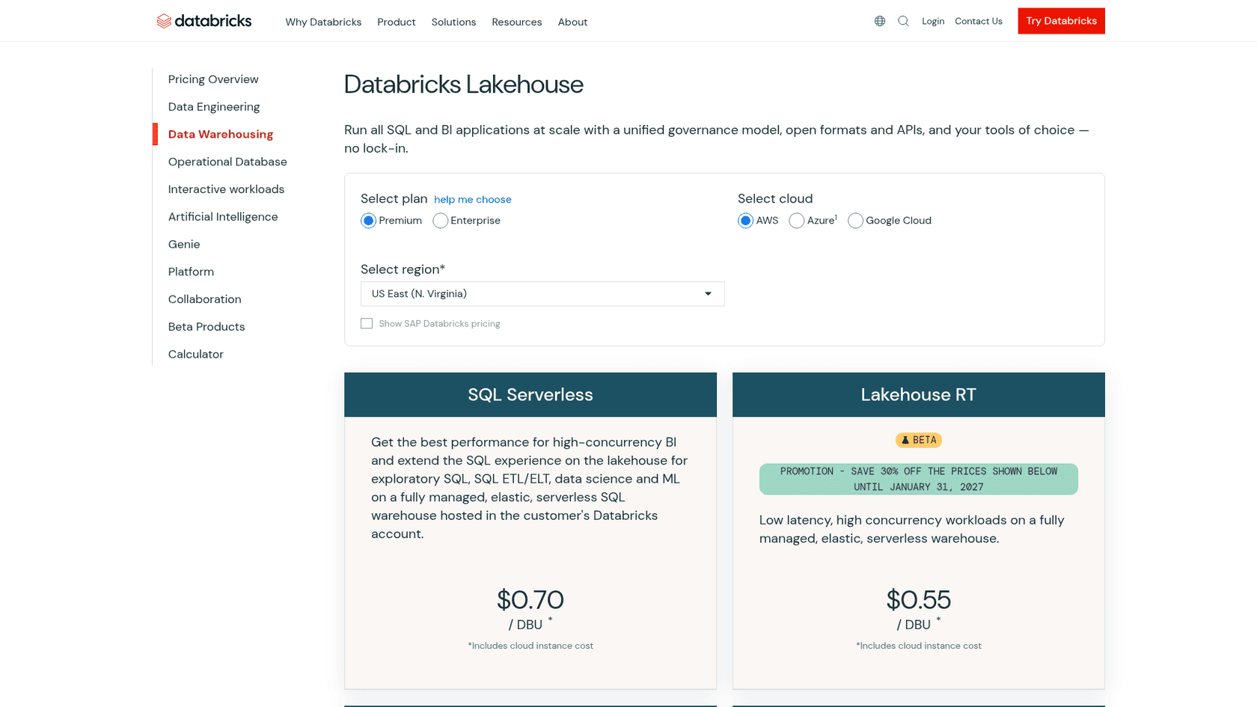The width and height of the screenshot is (1257, 707).
Task: Click the Databricks Lakehouse heading
Action: [x=464, y=85]
